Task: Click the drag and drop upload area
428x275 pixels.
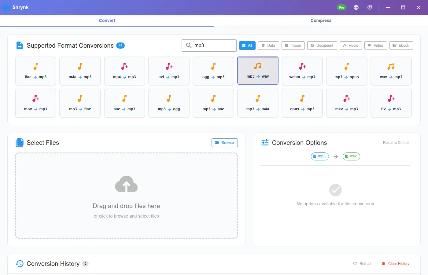Action: coord(126,196)
